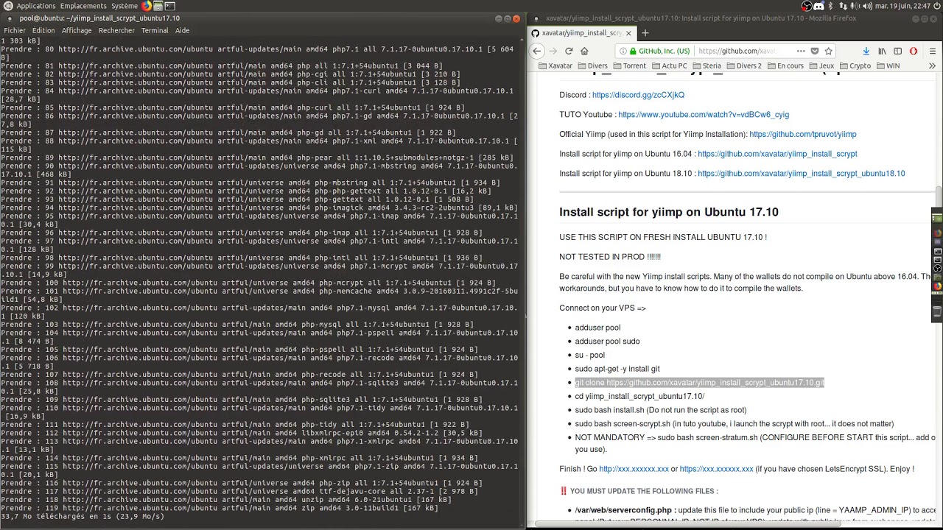
Task: Bookmark this page with the star
Action: [829, 51]
